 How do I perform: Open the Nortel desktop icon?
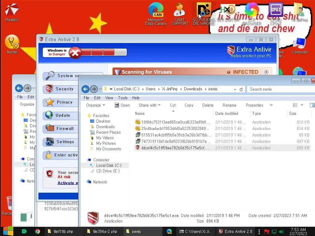tap(12, 45)
